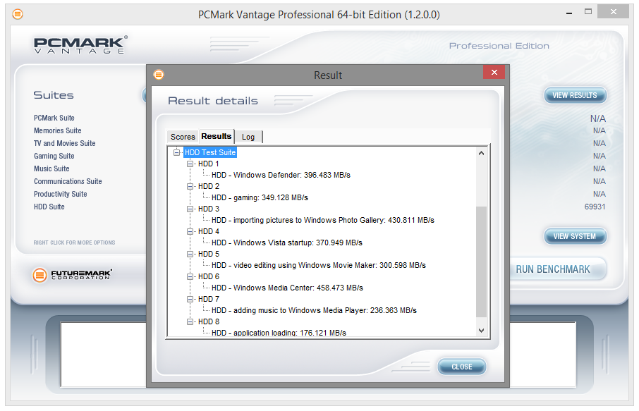Collapse the HDD 2 node

point(190,186)
